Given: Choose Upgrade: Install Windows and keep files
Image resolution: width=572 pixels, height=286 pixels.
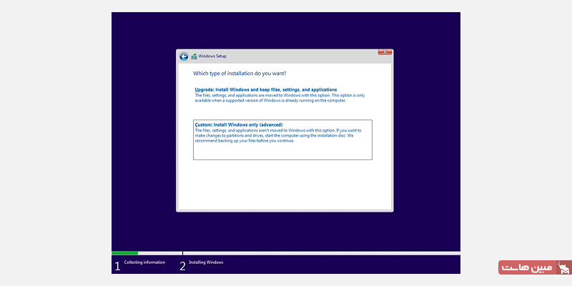Looking at the screenshot, I should tap(265, 90).
